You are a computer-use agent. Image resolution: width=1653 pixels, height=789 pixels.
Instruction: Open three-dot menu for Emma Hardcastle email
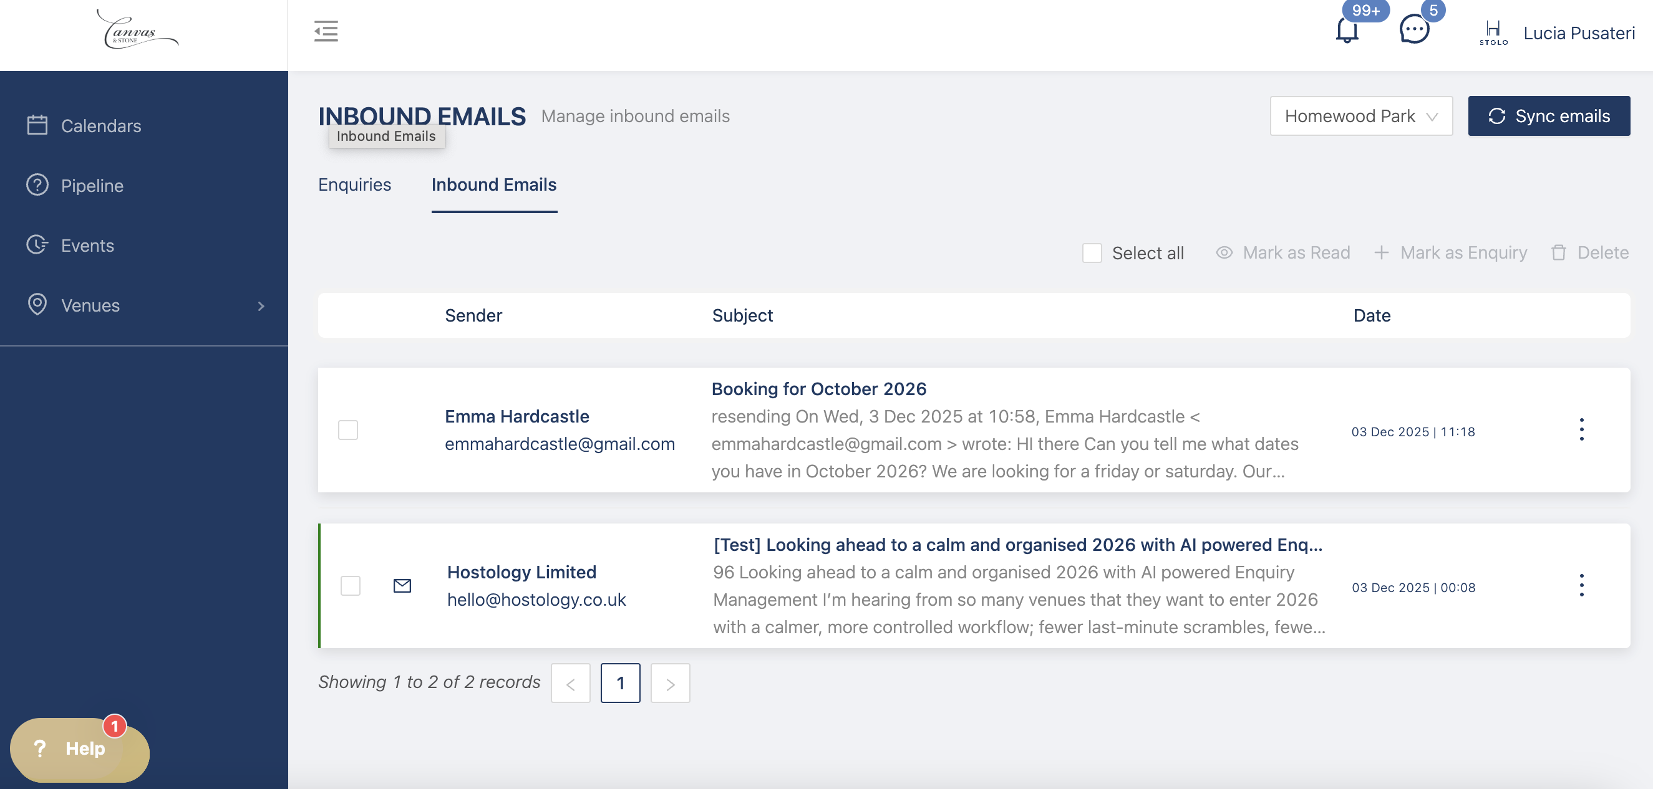click(x=1581, y=429)
